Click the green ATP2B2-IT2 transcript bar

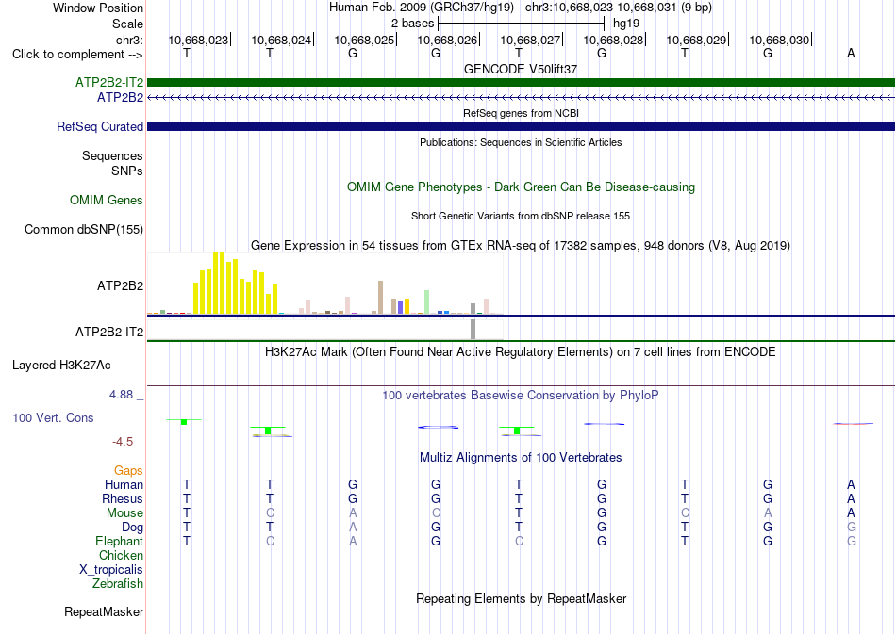(x=521, y=83)
